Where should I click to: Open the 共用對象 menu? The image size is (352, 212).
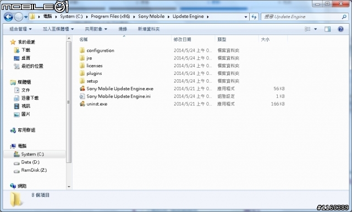(x=96, y=29)
